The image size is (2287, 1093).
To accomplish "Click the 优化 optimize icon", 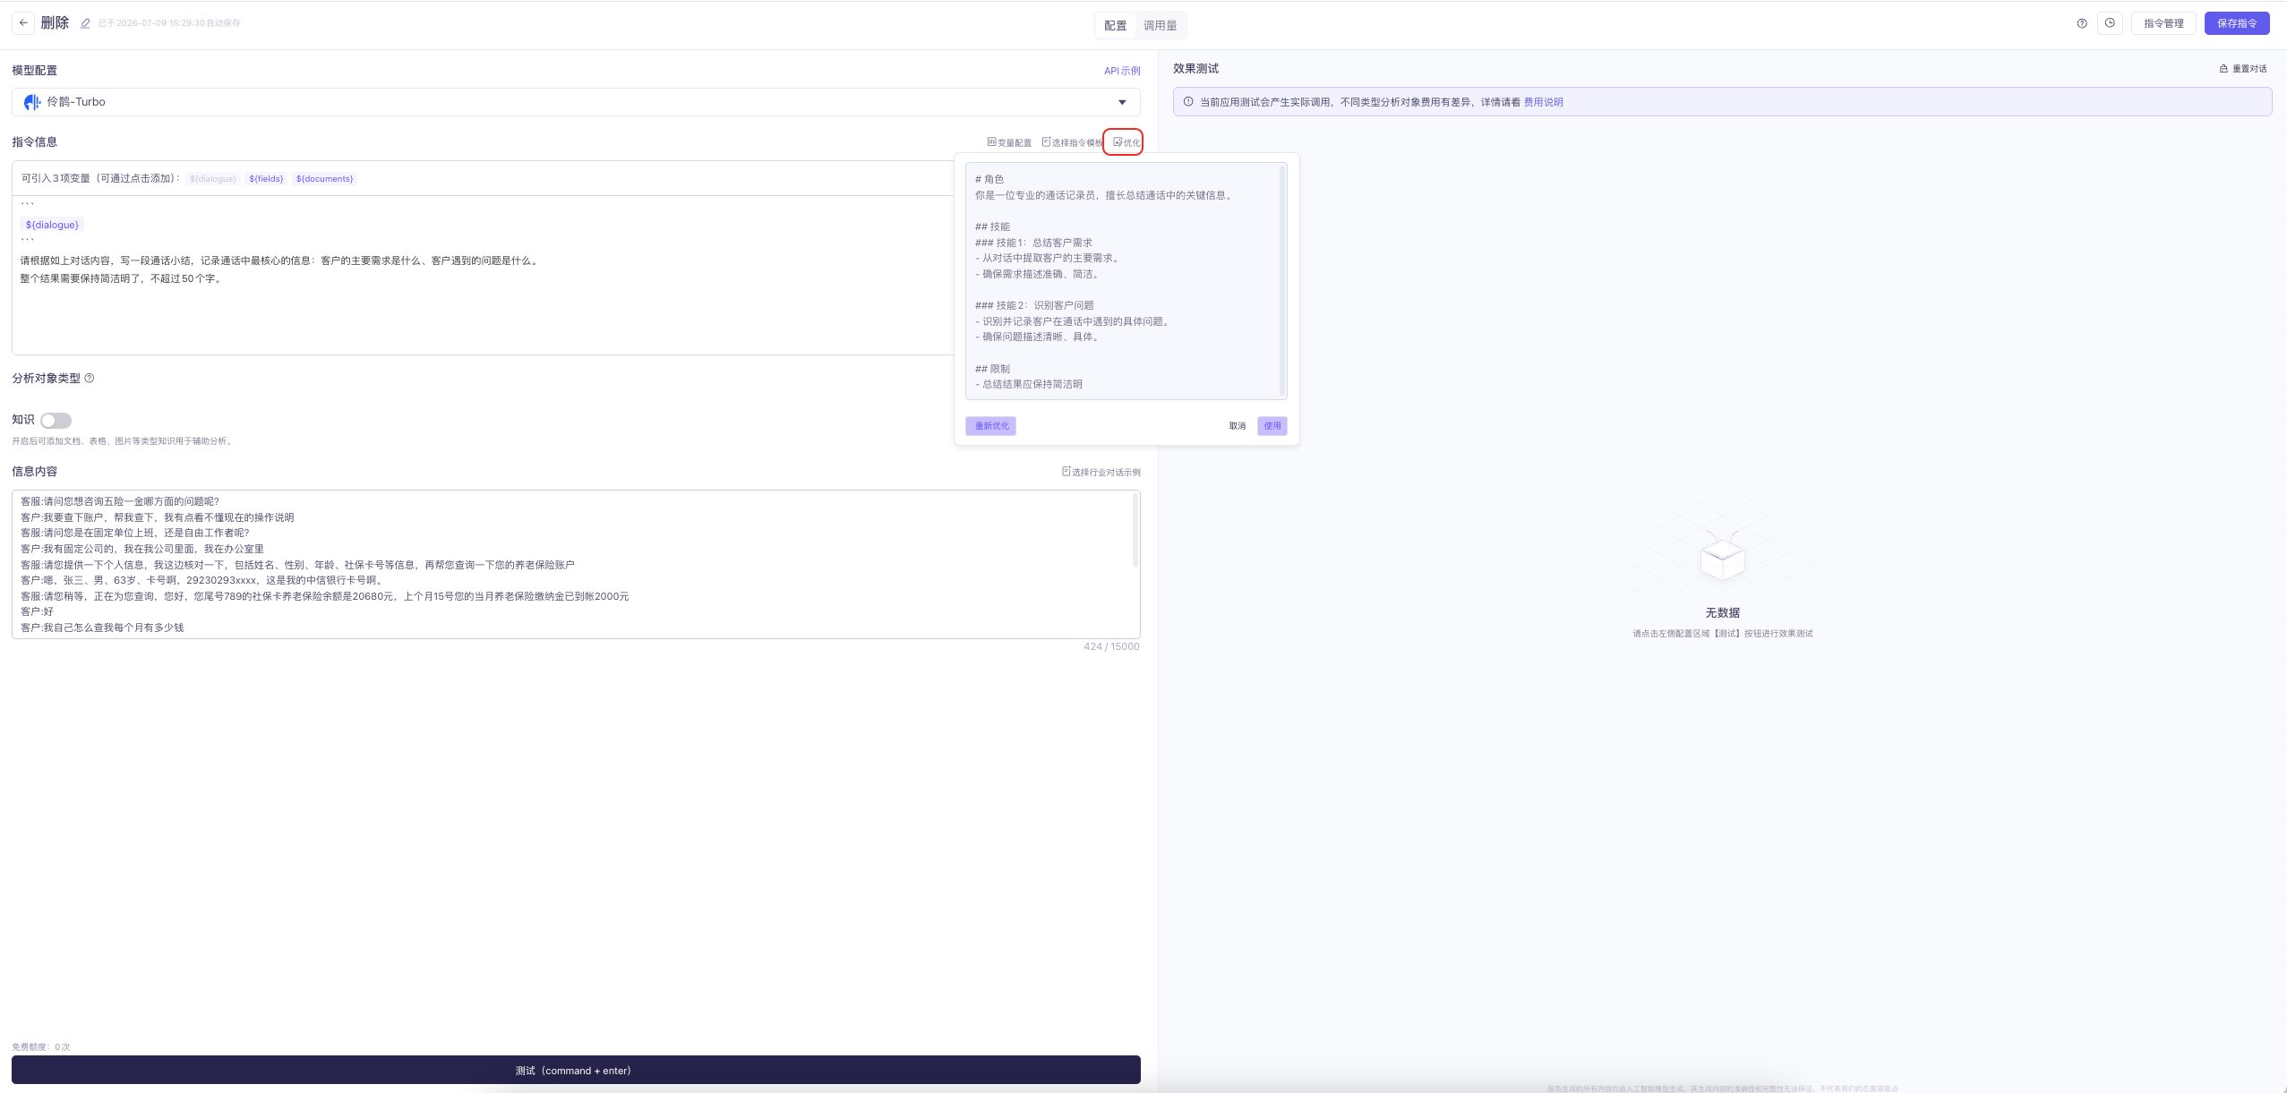I will click(x=1126, y=142).
